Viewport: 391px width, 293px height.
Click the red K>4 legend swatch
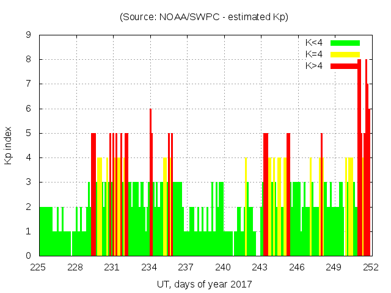point(345,66)
